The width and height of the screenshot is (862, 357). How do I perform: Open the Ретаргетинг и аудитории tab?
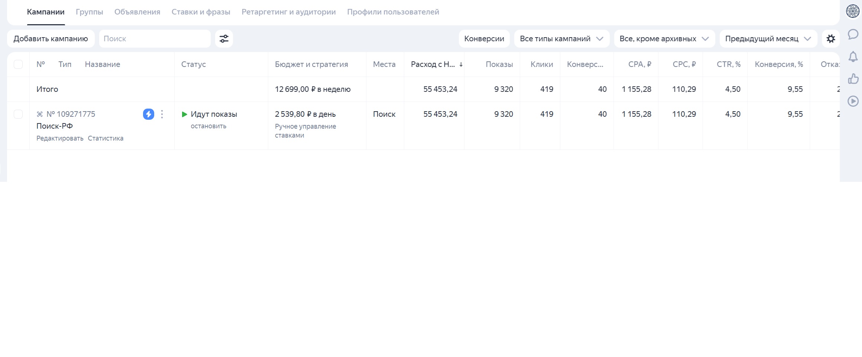[x=288, y=12]
